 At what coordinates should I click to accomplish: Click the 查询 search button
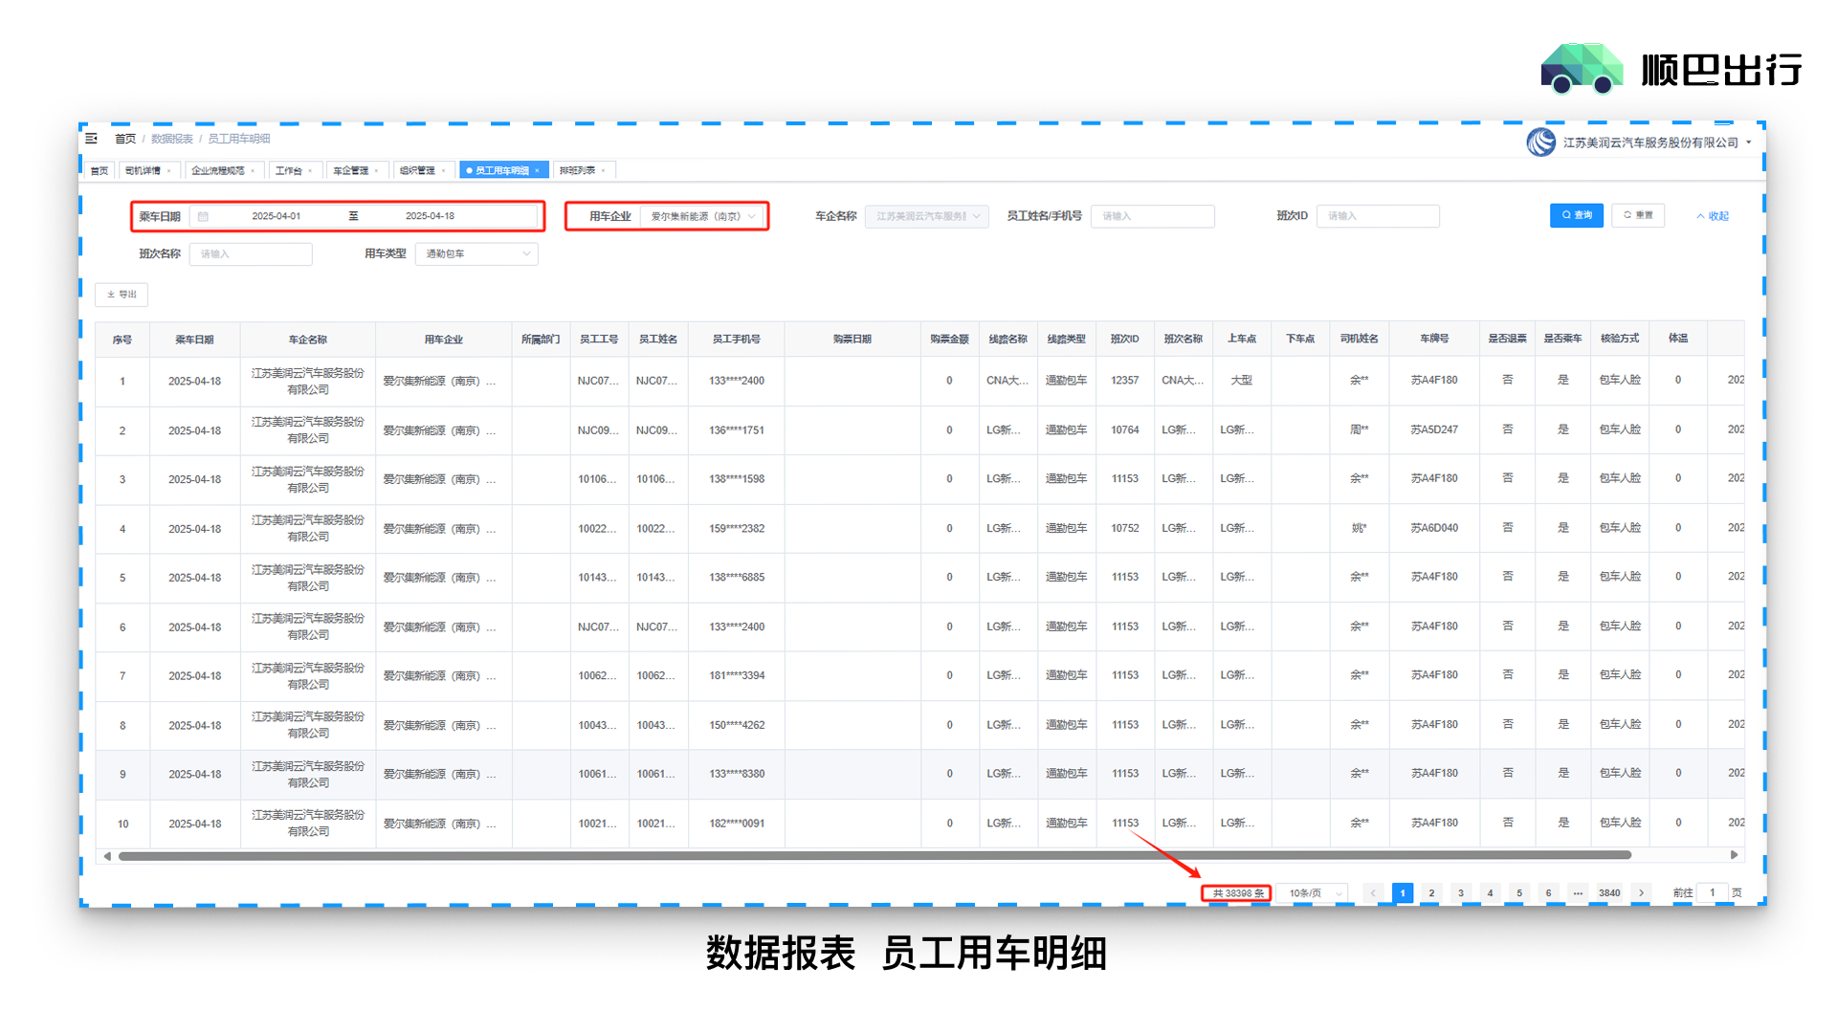(x=1576, y=215)
